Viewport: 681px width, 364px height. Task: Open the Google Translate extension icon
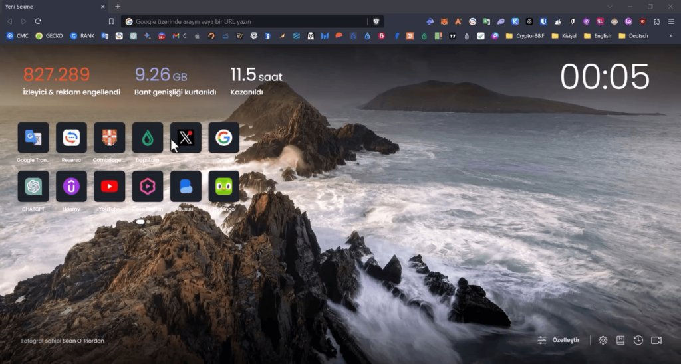click(x=486, y=21)
